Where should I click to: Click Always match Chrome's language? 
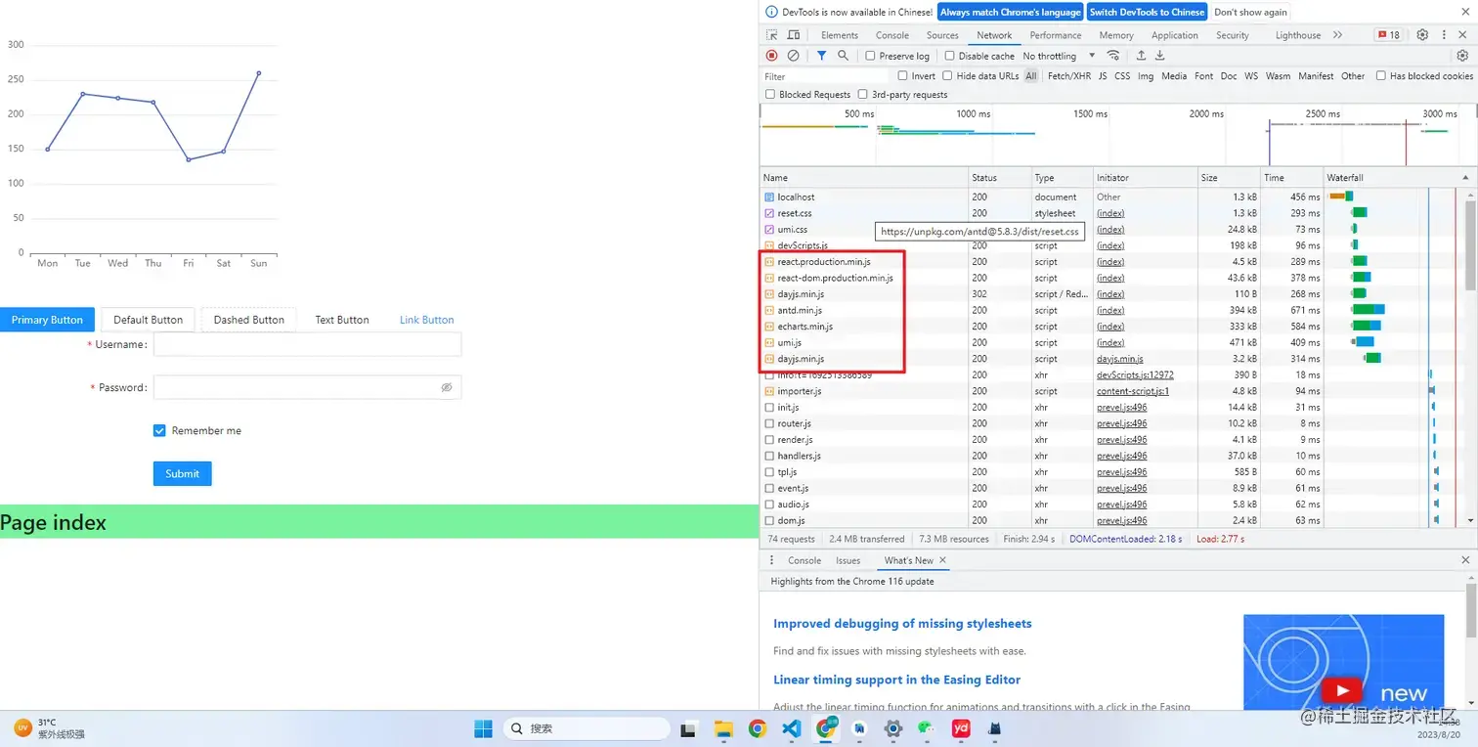pos(1011,12)
